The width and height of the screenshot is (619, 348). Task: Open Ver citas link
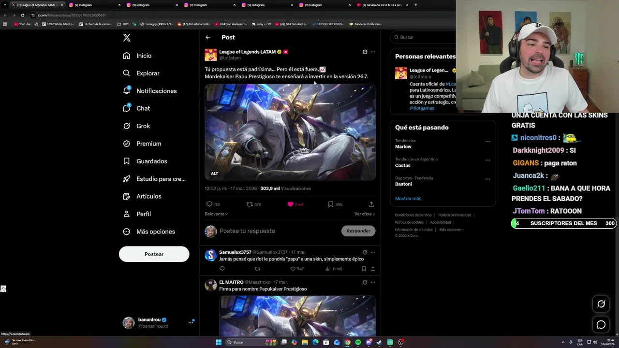(364, 214)
